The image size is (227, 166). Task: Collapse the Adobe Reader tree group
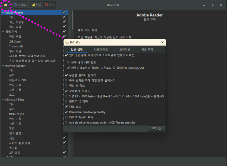[x=3, y=12]
